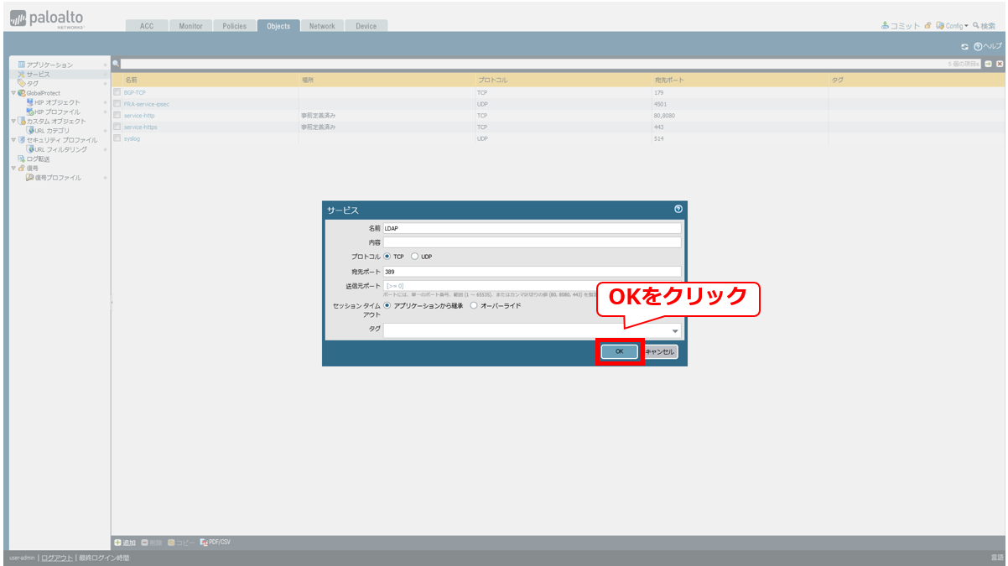
Task: Click the コミット commit icon button
Action: point(901,26)
